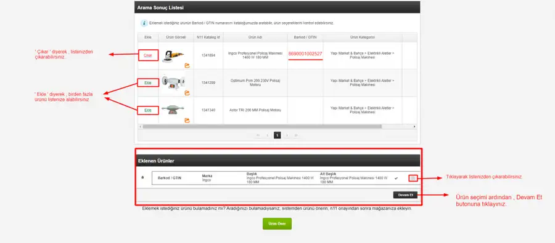Screen dimensions: 555x243
Task: Click the green Ürün Öner button
Action: (x=277, y=224)
